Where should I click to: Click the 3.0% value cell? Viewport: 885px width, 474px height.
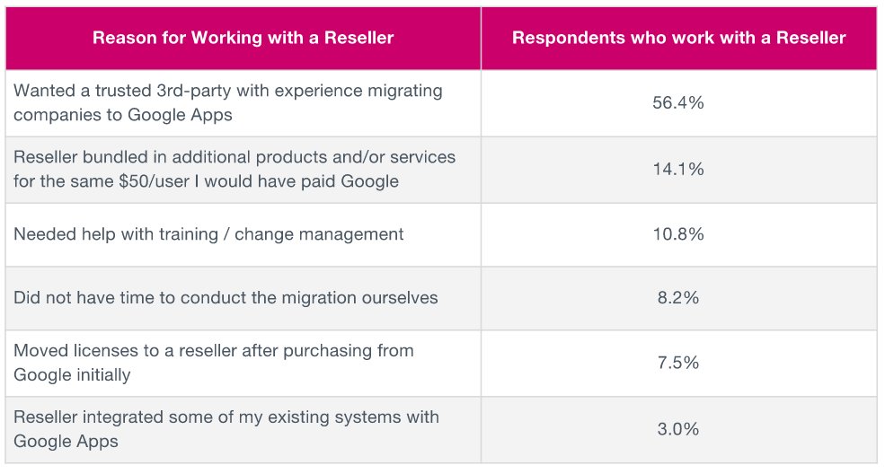[678, 428]
